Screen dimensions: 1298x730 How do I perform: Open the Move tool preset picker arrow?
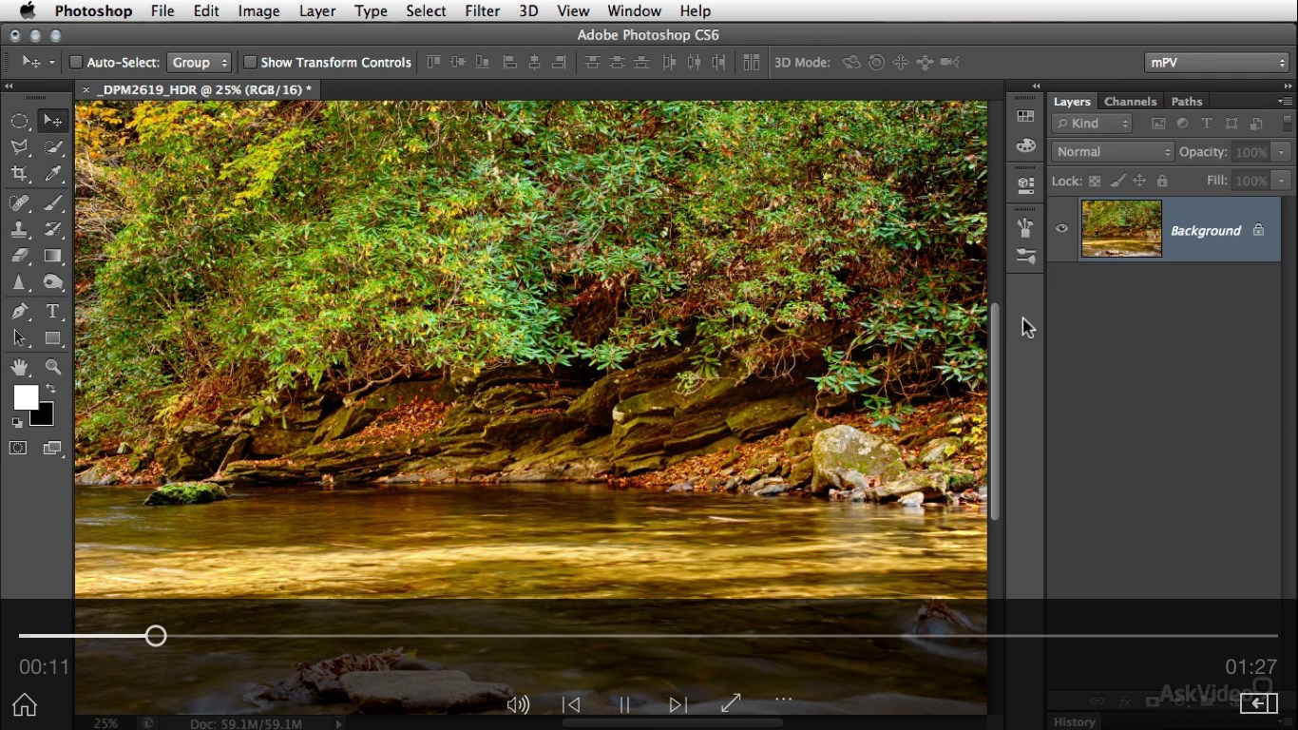coord(52,63)
